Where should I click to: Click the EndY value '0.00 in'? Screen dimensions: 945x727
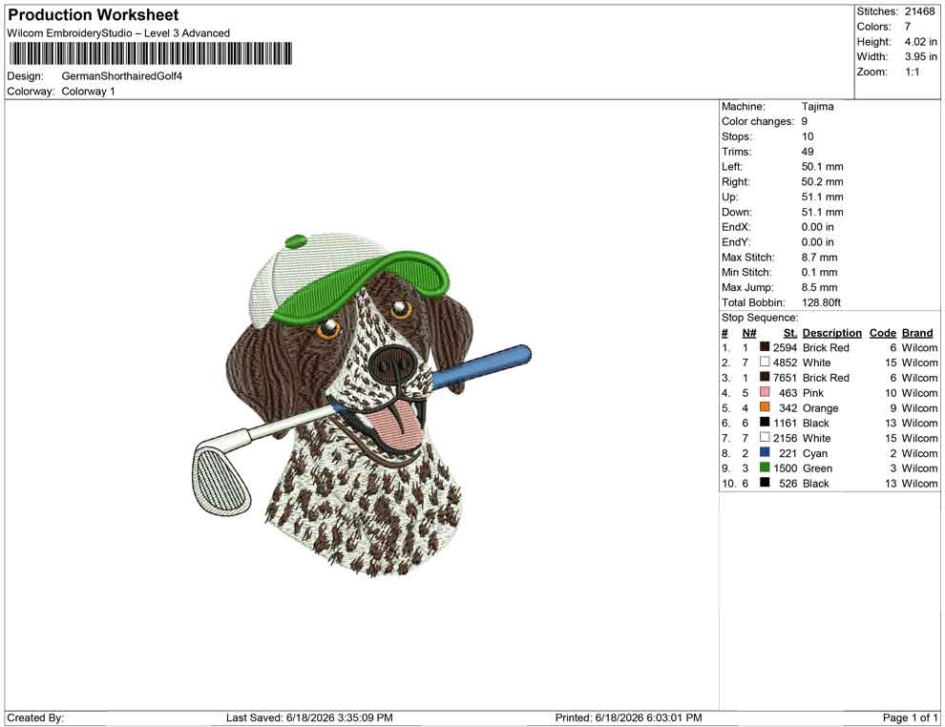click(818, 242)
